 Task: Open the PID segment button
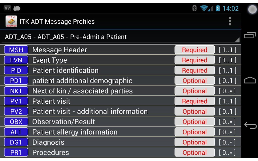[x=16, y=70]
